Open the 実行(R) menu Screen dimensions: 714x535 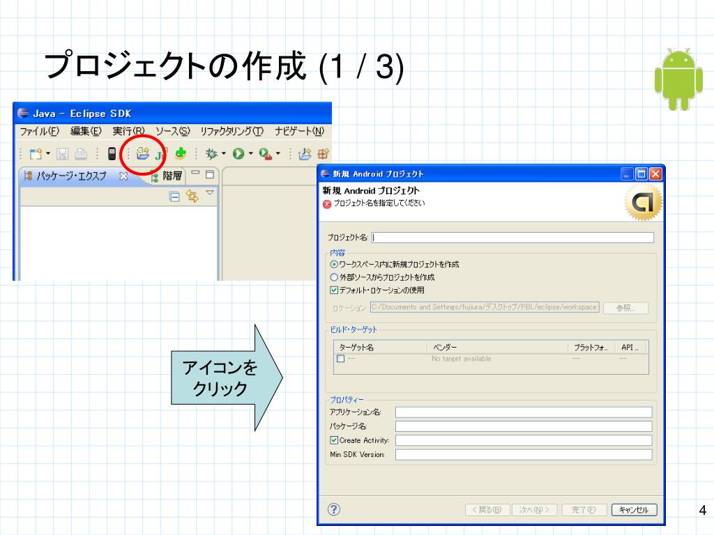[128, 132]
